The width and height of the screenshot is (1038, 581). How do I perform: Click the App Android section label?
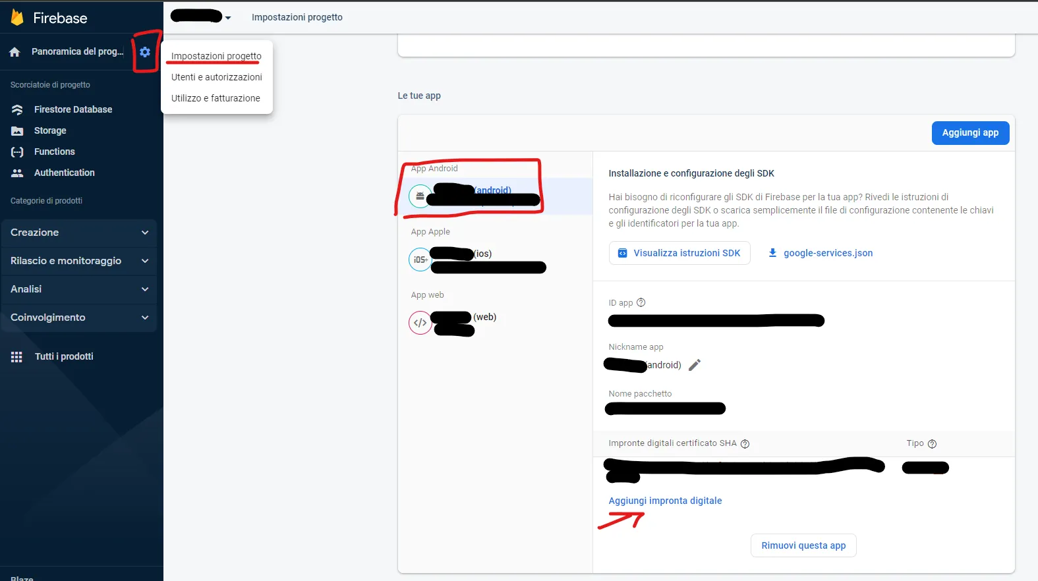click(434, 169)
